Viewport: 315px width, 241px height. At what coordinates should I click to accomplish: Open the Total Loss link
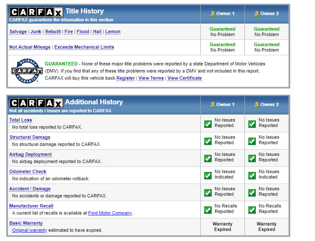(x=21, y=120)
